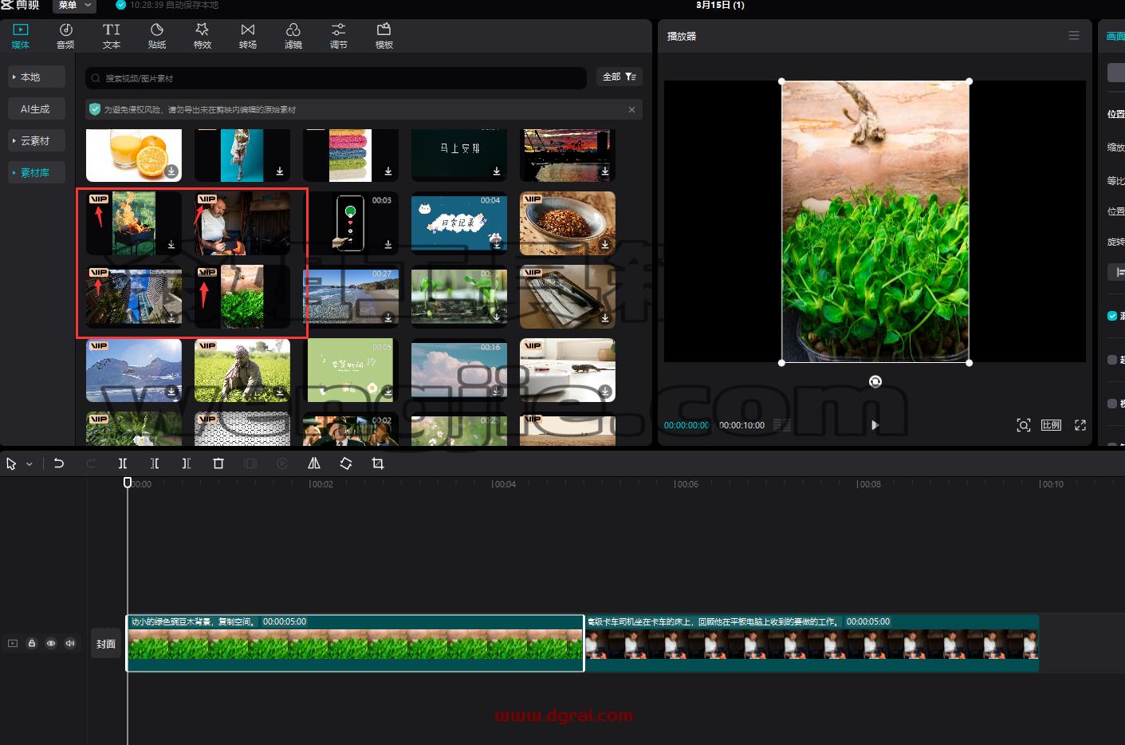Viewport: 1125px width, 745px height.
Task: Delete clip portion right of playhead
Action: (187, 463)
